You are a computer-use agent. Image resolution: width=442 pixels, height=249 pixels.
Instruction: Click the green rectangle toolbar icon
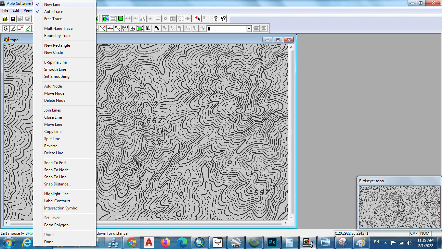click(121, 19)
